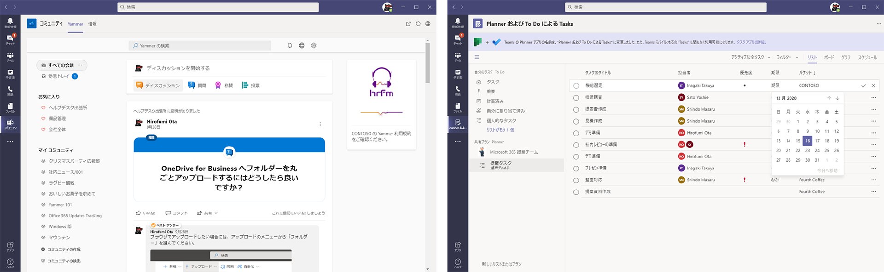Viewport: 884px width, 272px height.
Task: Mark 見積作成 task complete
Action: click(576, 121)
